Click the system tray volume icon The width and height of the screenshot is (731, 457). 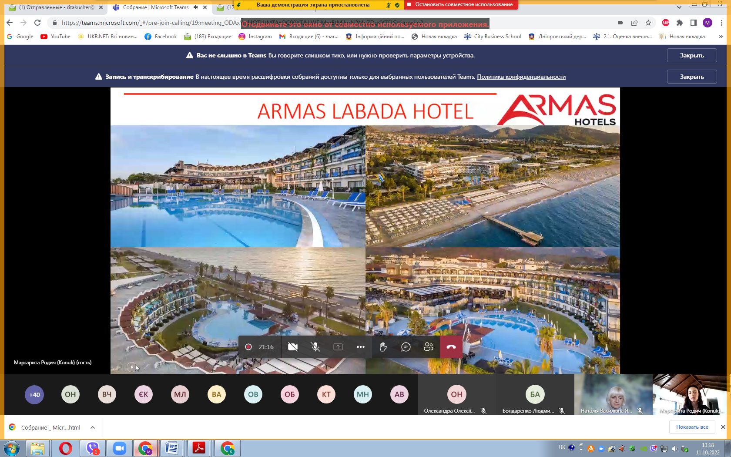point(674,448)
